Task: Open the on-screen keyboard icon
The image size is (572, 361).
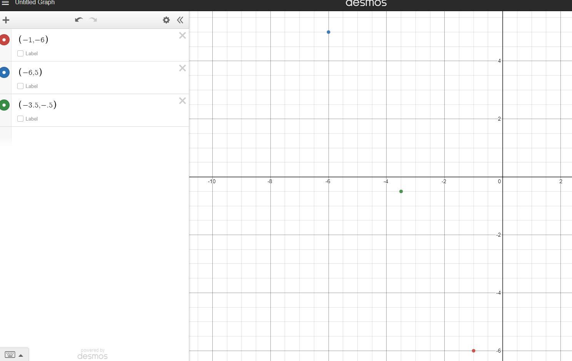Action: (10, 354)
